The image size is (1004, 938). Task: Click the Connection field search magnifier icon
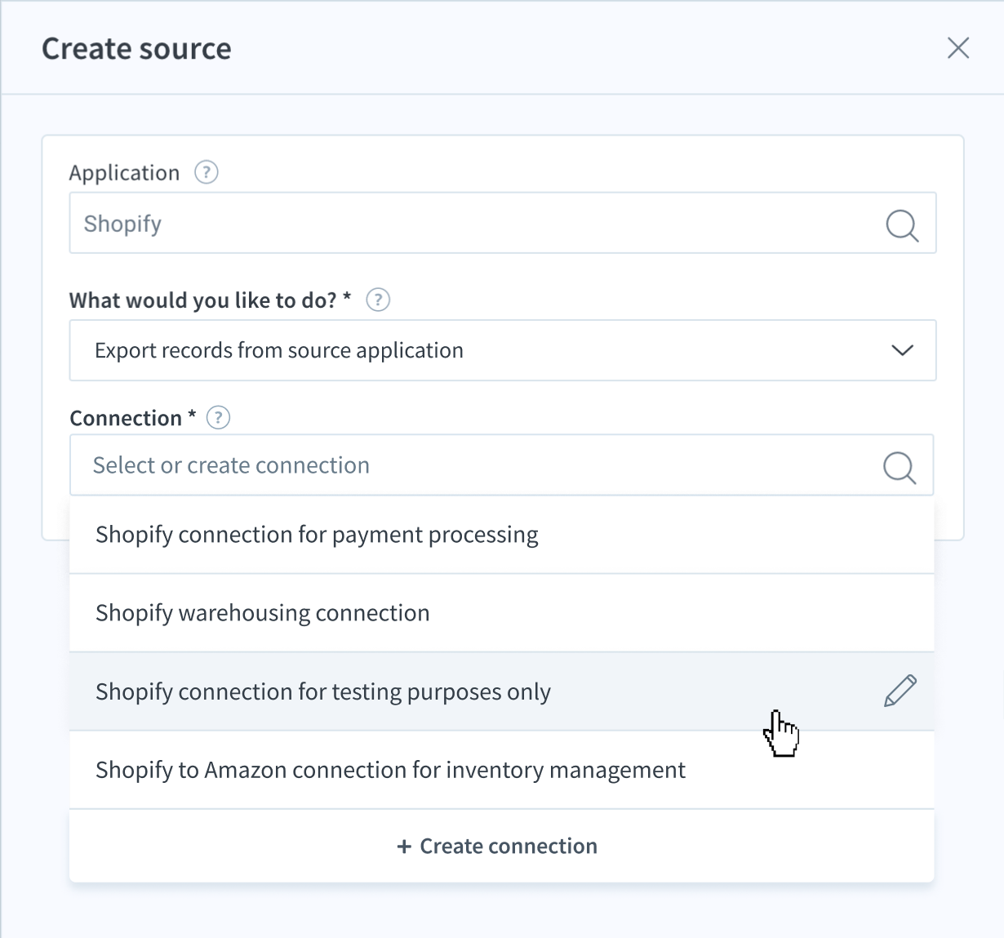pos(900,467)
